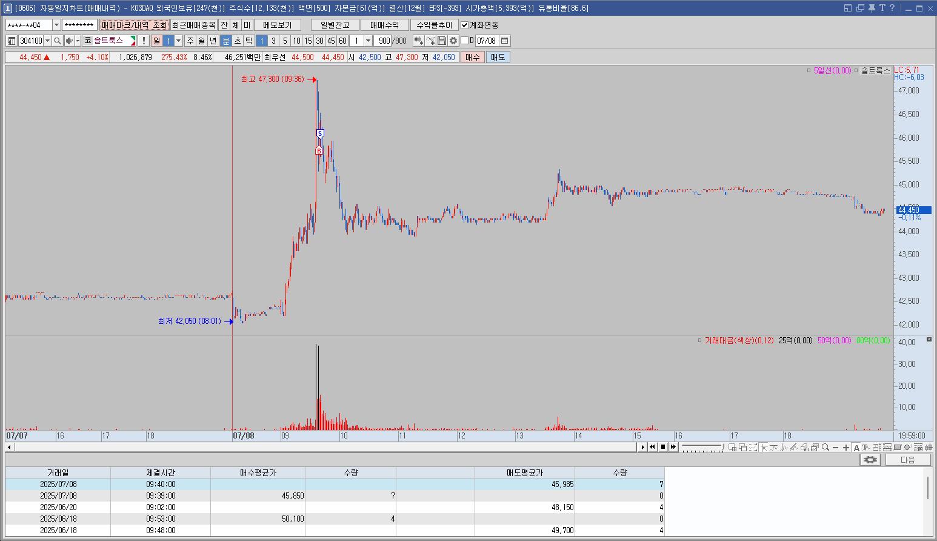
Task: Click the minus zoom-out icon below chart
Action: point(836,448)
